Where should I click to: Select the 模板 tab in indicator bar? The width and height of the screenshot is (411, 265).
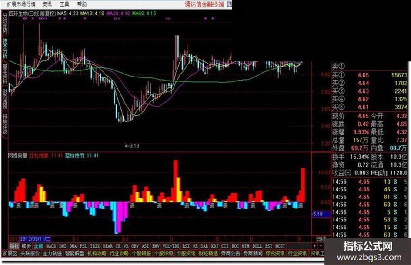(26, 246)
